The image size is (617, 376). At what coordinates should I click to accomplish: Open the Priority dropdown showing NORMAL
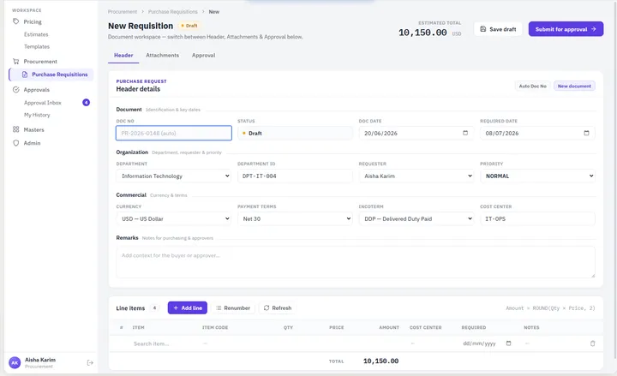pos(537,176)
